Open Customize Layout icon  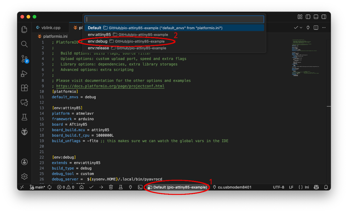[300, 17]
